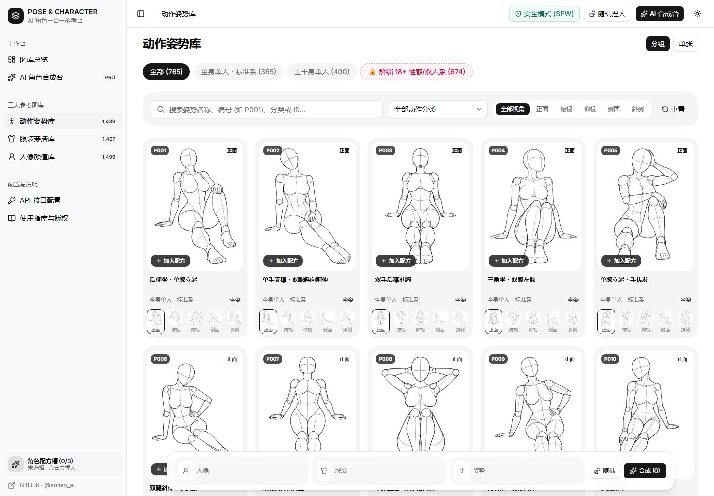
Task: Choose the 人像 slot in the bottom bar
Action: (x=242, y=471)
